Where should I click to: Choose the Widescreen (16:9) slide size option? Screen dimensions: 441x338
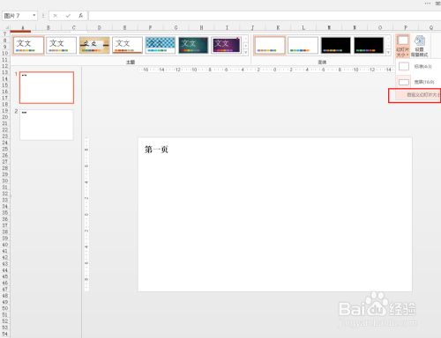(x=418, y=82)
